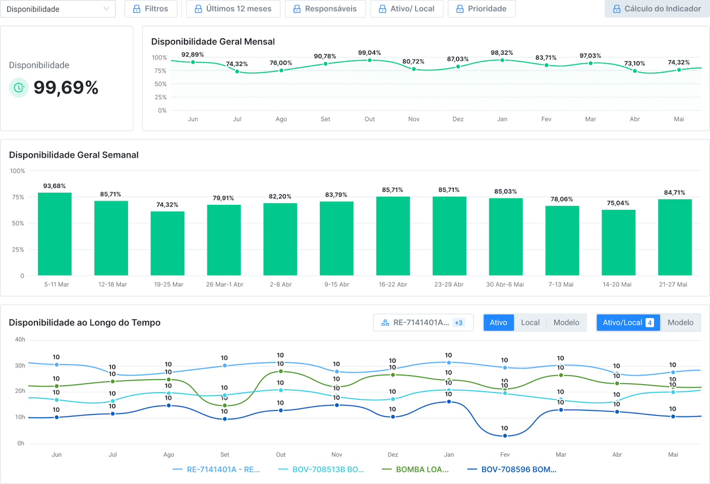Select the Modelo tab next to Ativo/Local
The height and width of the screenshot is (484, 710).
pyautogui.click(x=680, y=322)
